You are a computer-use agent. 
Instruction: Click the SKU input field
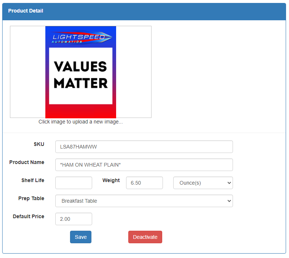click(x=144, y=147)
